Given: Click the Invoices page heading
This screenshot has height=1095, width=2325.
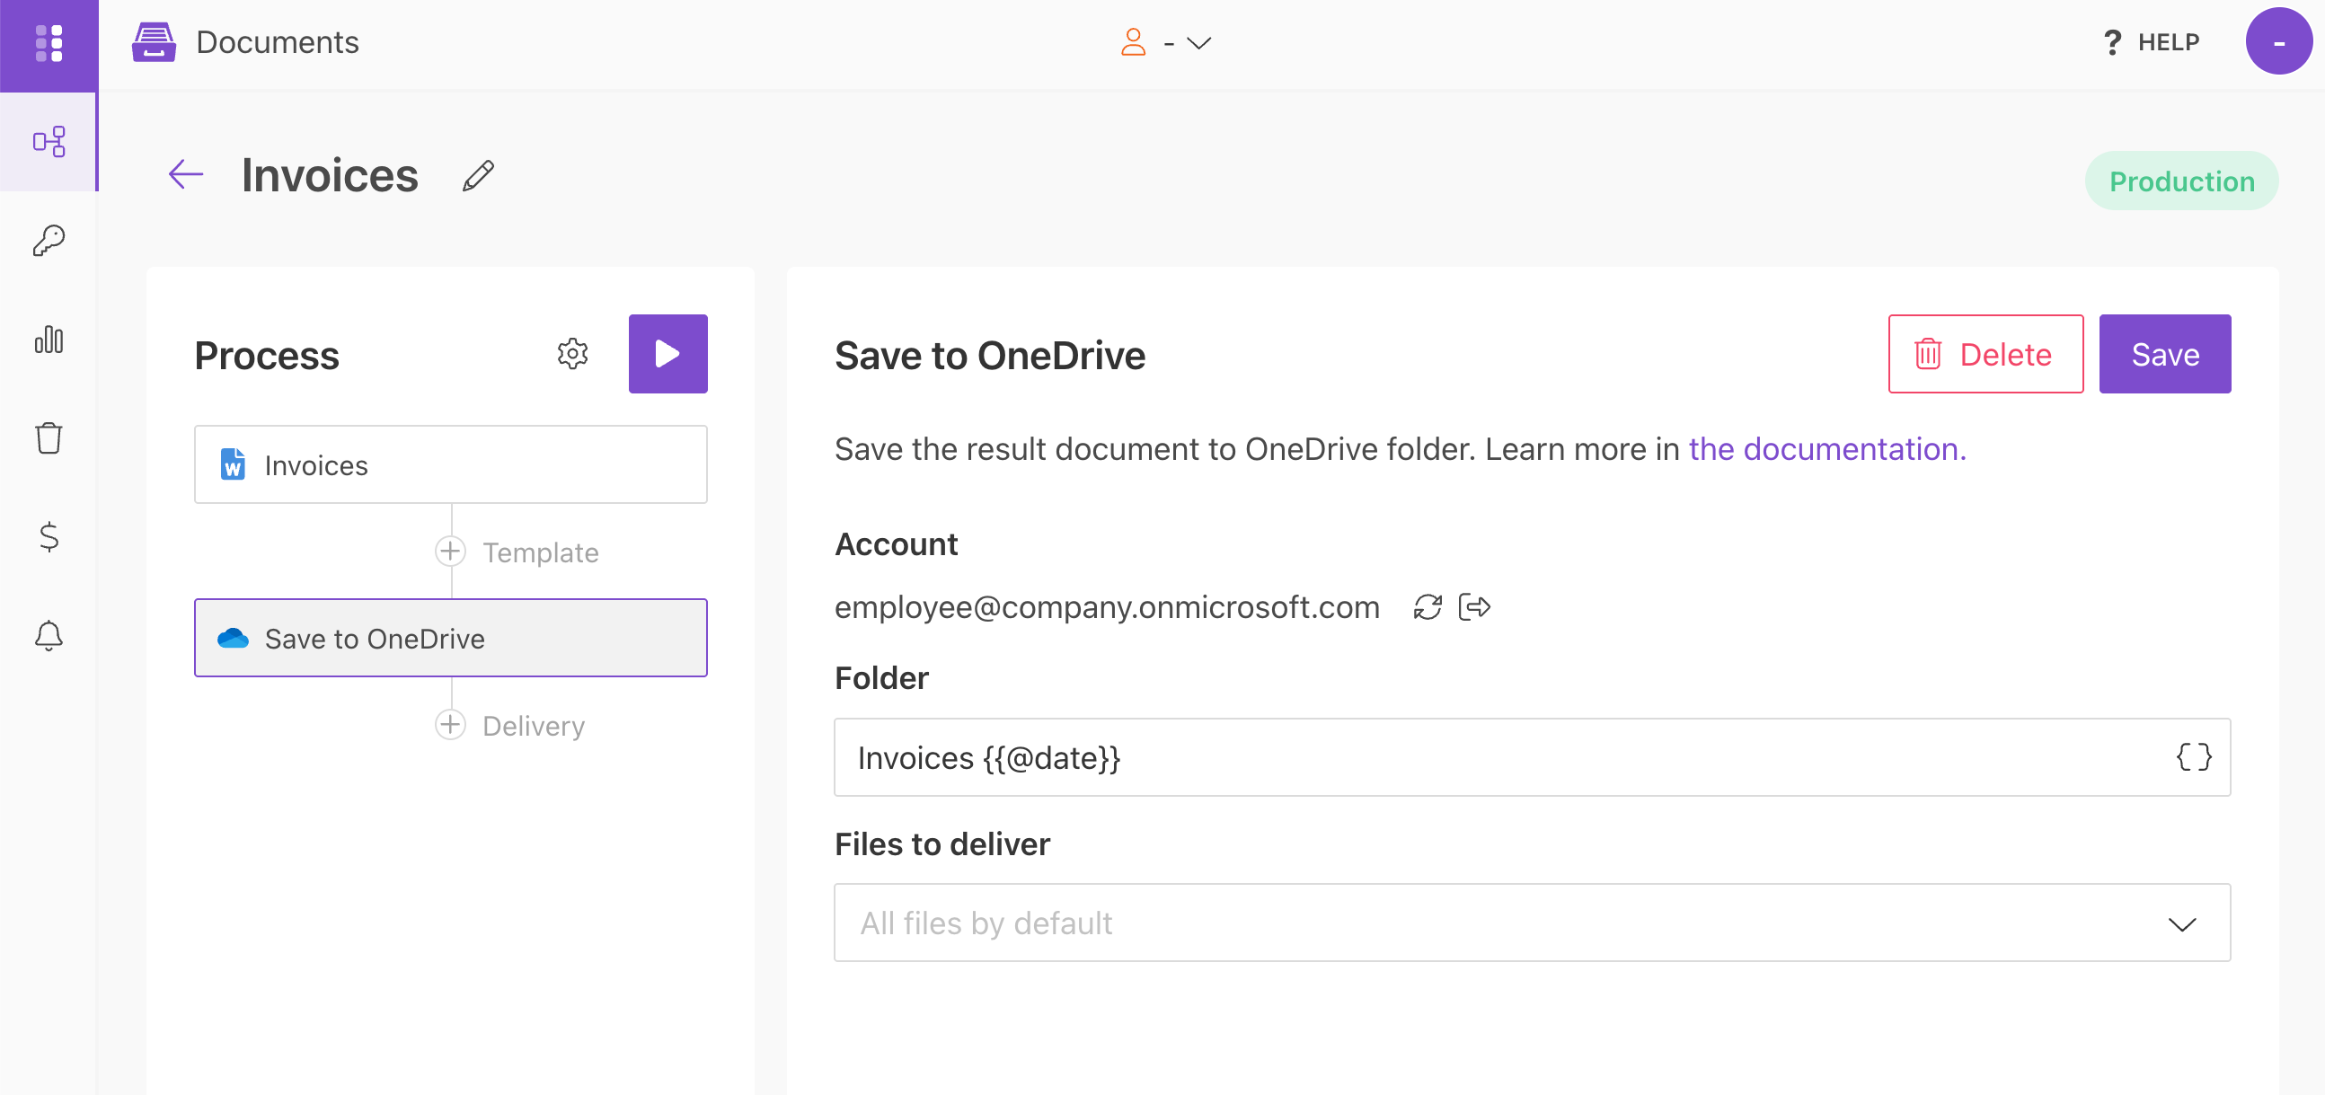Looking at the screenshot, I should point(331,175).
